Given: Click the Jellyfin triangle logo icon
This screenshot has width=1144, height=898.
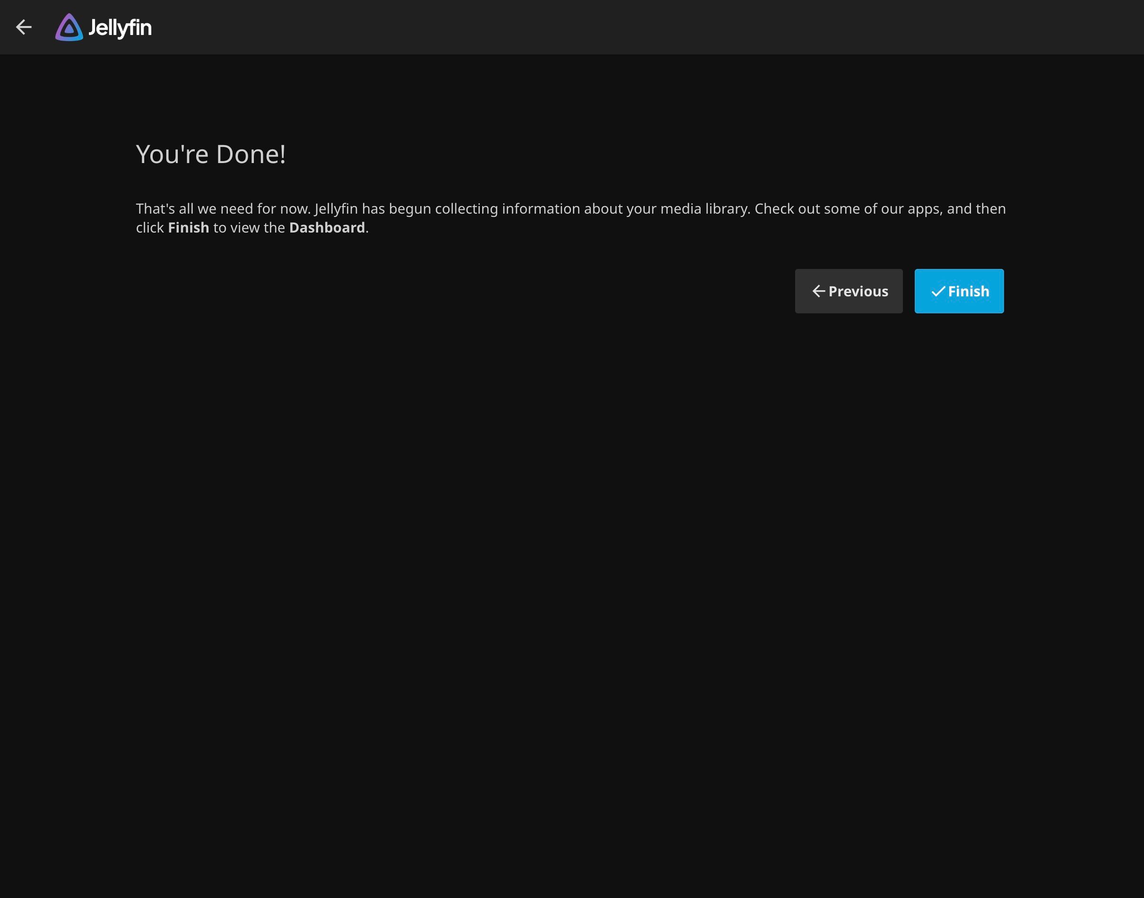Looking at the screenshot, I should pyautogui.click(x=69, y=27).
